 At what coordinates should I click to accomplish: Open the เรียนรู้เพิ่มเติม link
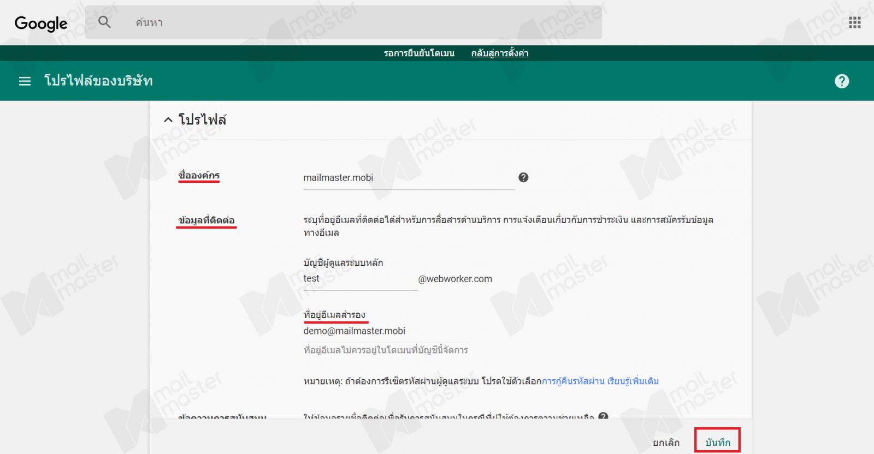point(633,381)
